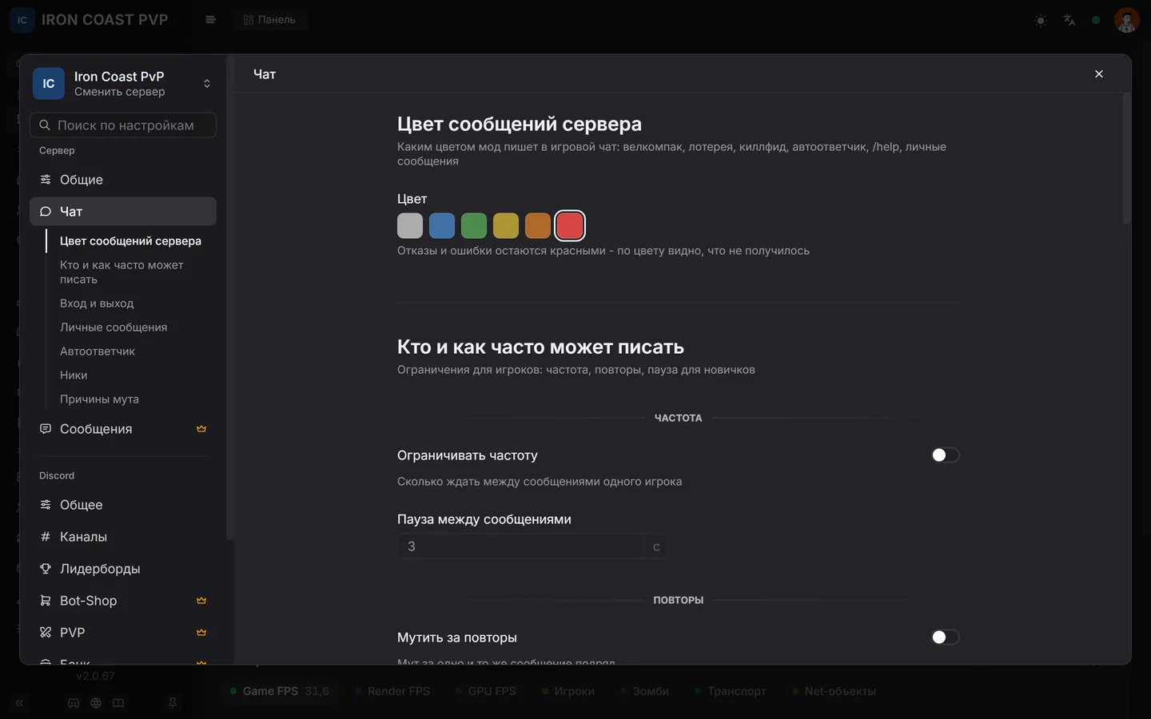The width and height of the screenshot is (1151, 719).
Task: Click the IRON COAST PVP header logo
Action: point(90,20)
